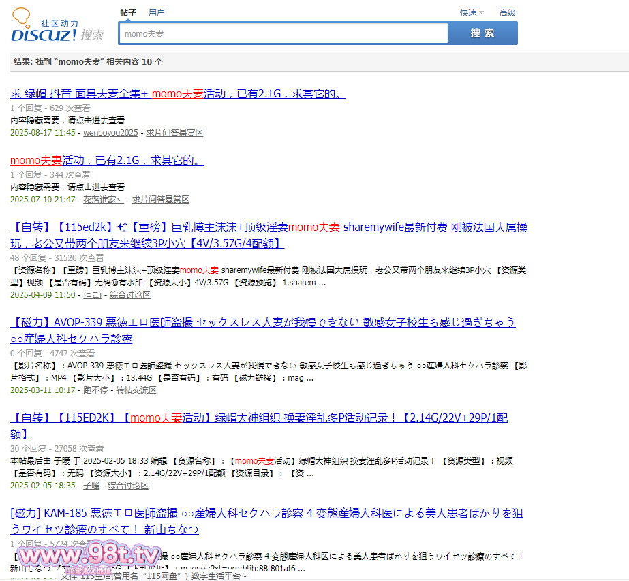This screenshot has height=581, width=629.
Task: Open the second search result title
Action: click(x=107, y=160)
